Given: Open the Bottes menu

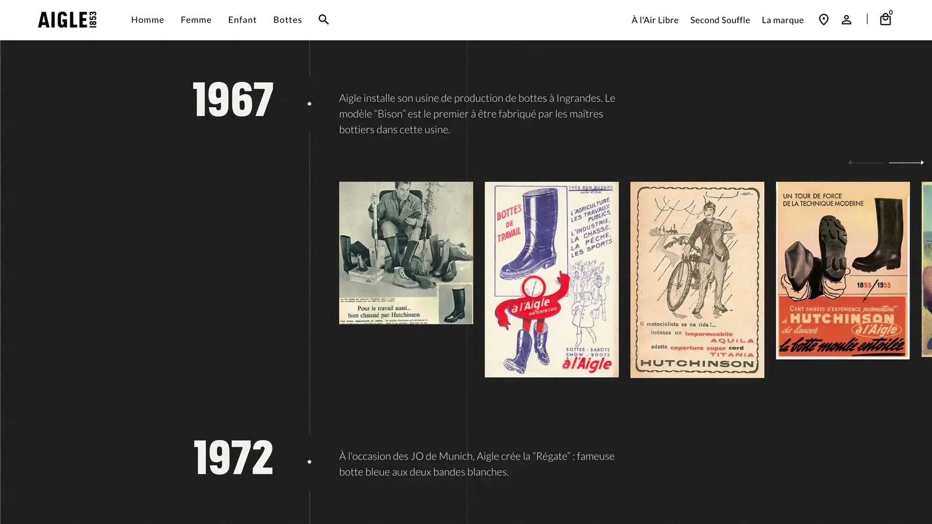Looking at the screenshot, I should click(288, 20).
